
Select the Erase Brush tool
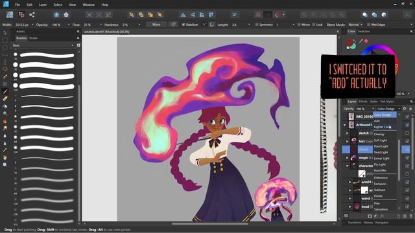(x=5, y=99)
